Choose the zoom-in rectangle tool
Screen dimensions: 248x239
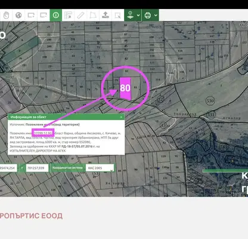click(x=31, y=15)
